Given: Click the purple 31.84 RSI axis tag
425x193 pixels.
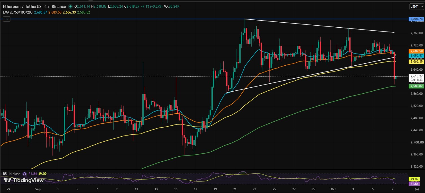Looking at the screenshot, I should pyautogui.click(x=414, y=184).
